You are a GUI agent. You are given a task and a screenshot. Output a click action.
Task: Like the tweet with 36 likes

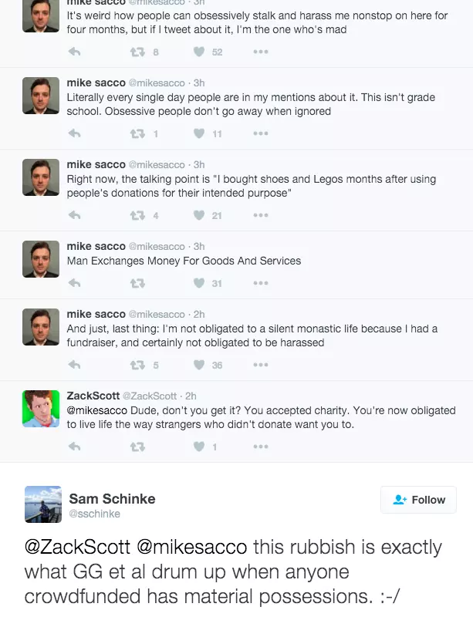pyautogui.click(x=199, y=365)
